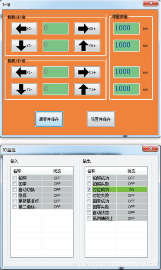Click the 对位成功 row label
This screenshot has height=270, width=161.
tap(101, 190)
